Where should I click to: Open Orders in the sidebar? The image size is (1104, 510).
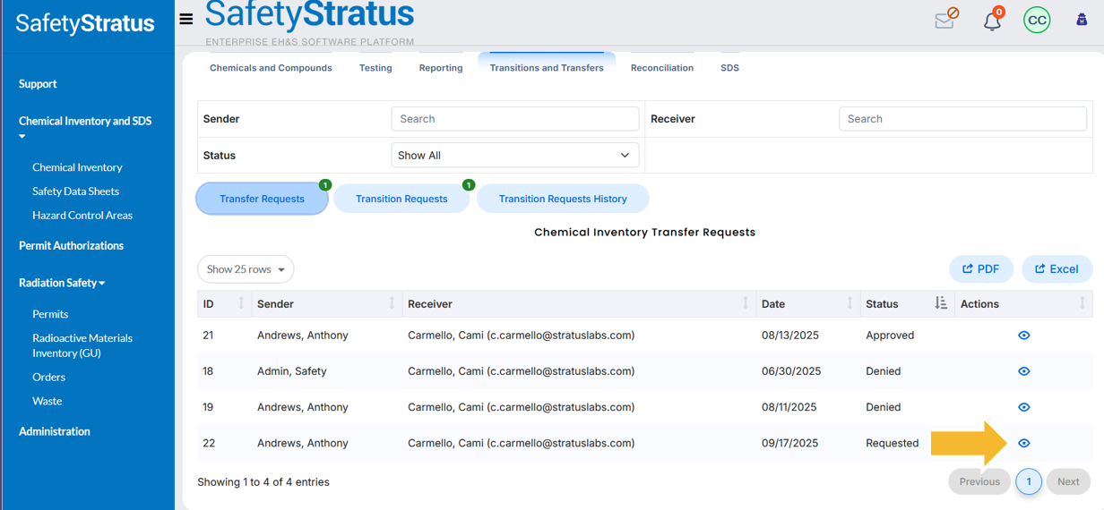[48, 378]
